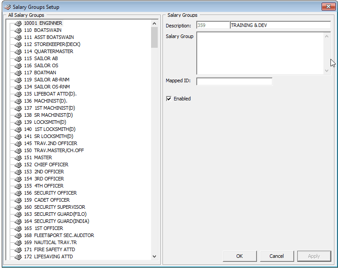The height and width of the screenshot is (268, 338).
Task: Click the icon next to 135 LIFEBOAT ATTD(D).
Action: point(18,94)
